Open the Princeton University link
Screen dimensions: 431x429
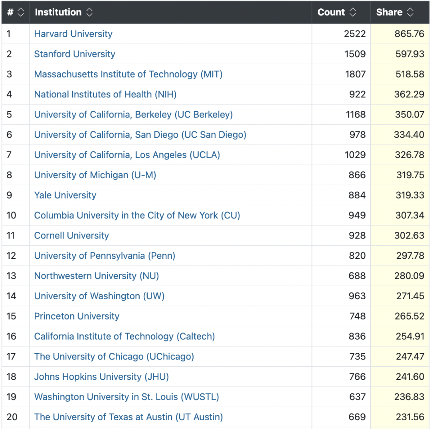click(77, 316)
